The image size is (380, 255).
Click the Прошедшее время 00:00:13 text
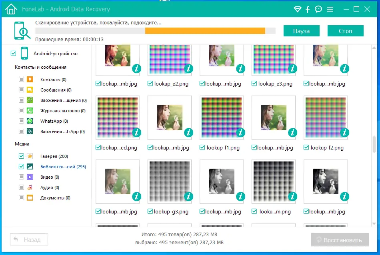coord(69,40)
